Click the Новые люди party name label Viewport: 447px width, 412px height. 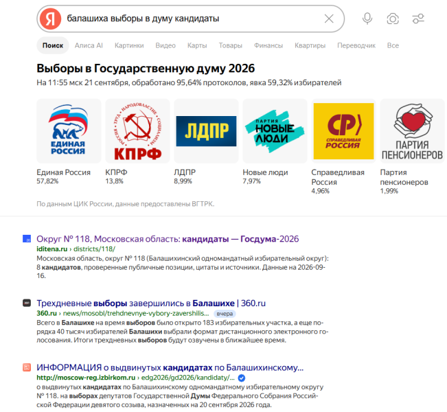click(265, 172)
